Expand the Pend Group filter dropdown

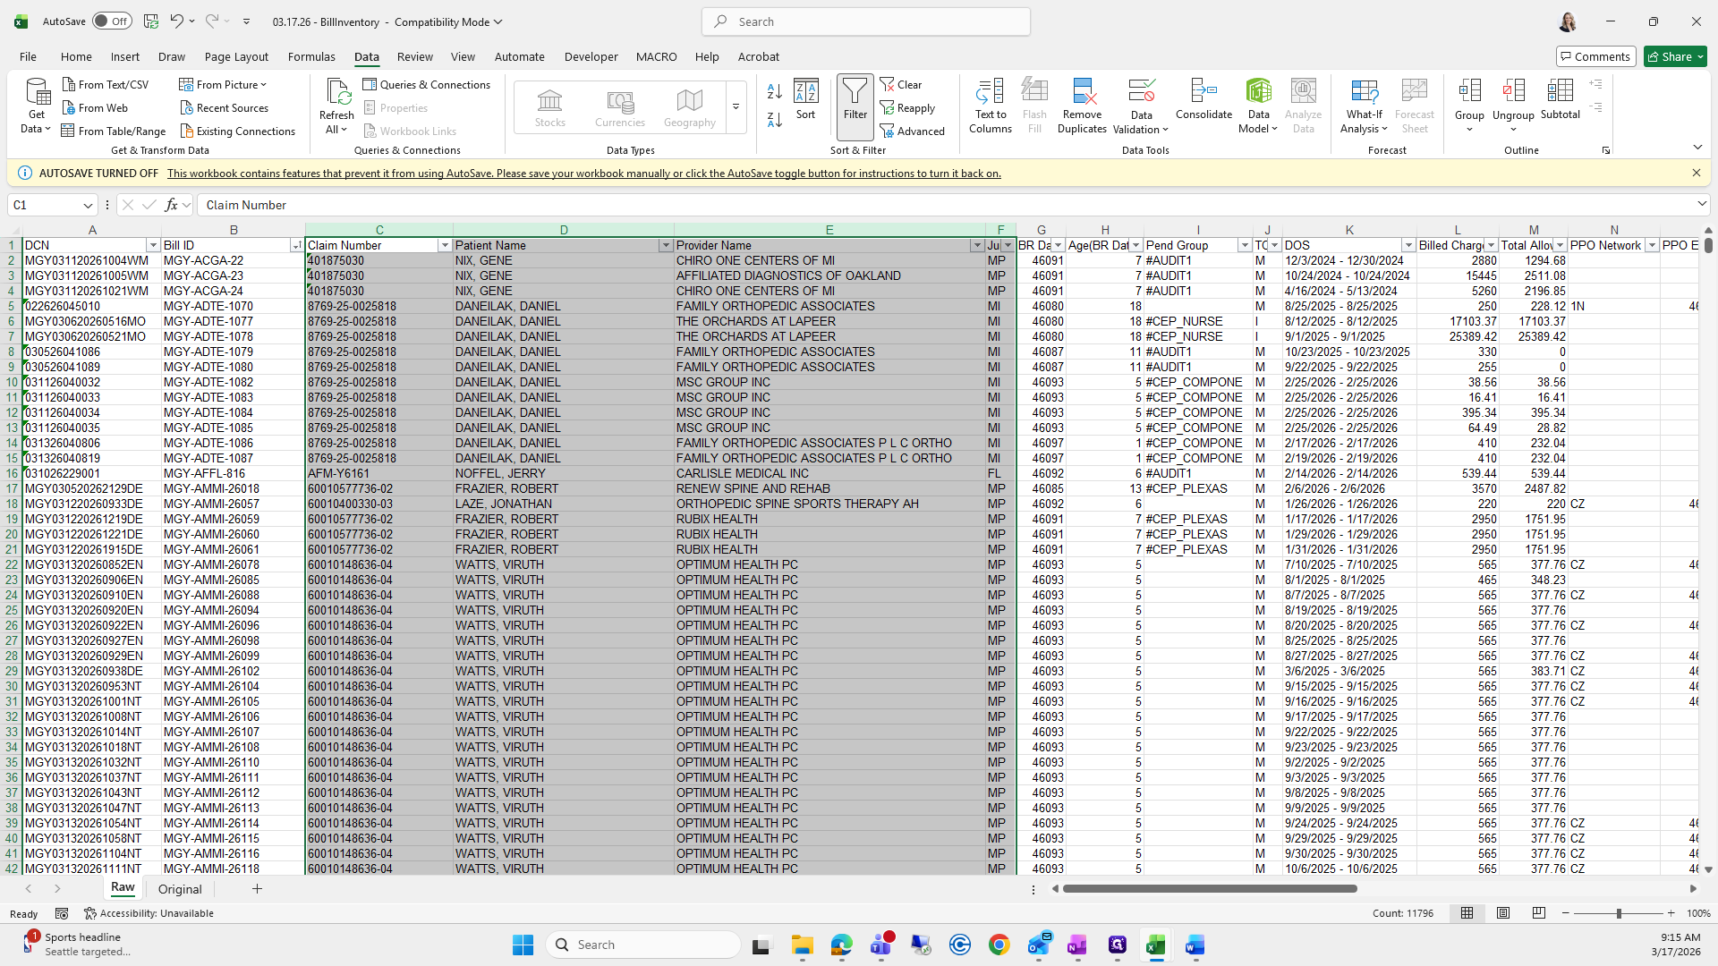1244,245
